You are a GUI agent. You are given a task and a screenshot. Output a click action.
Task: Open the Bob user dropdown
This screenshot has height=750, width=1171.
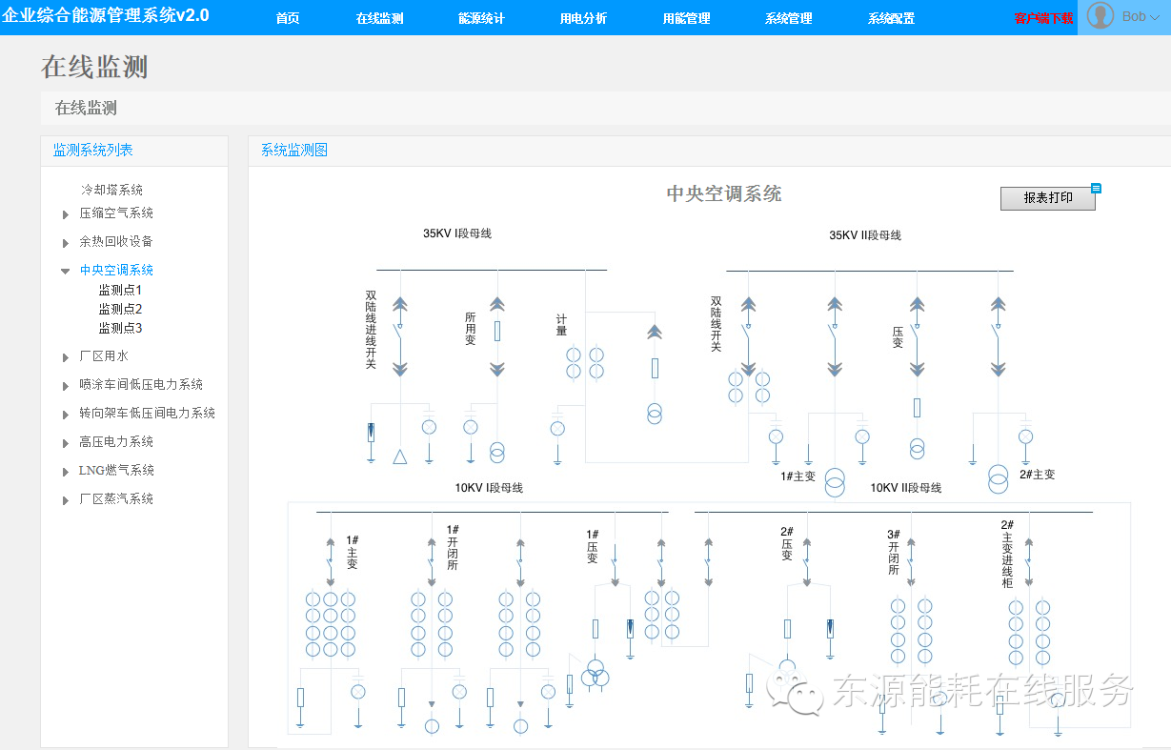click(x=1141, y=16)
